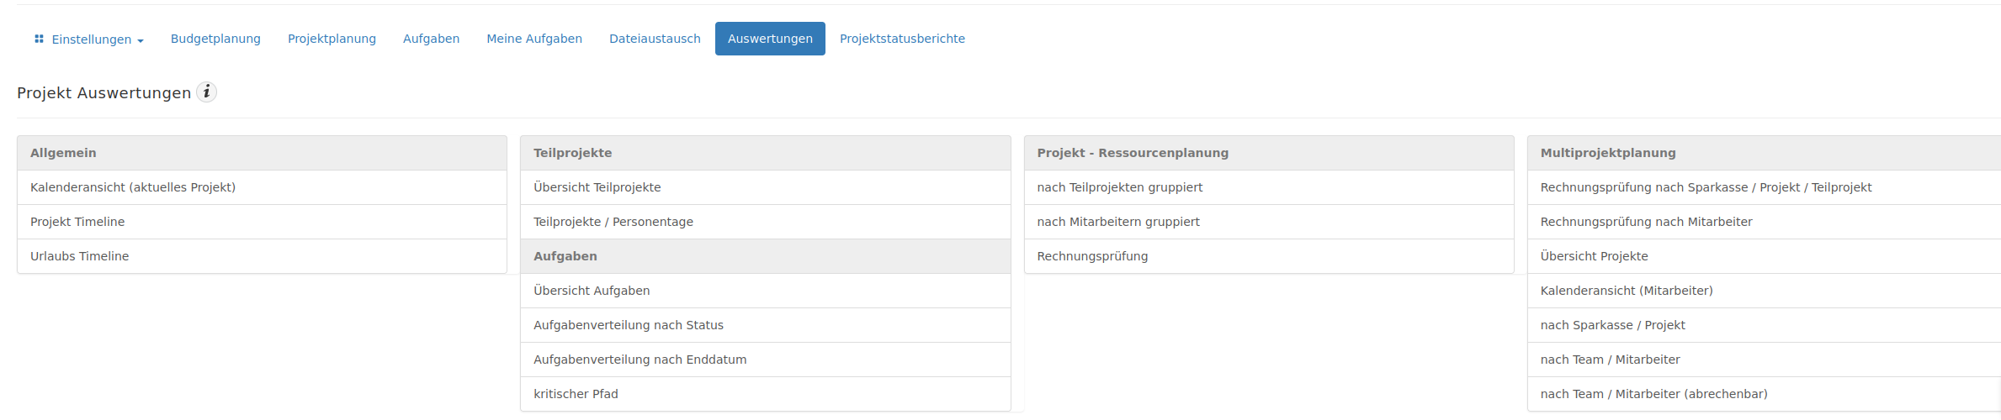Open the Meine Aufgaben tab
Viewport: 2001px width, 420px height.
click(534, 39)
